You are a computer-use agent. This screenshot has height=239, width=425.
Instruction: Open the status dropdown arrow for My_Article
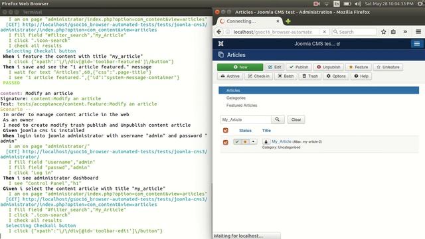click(253, 141)
